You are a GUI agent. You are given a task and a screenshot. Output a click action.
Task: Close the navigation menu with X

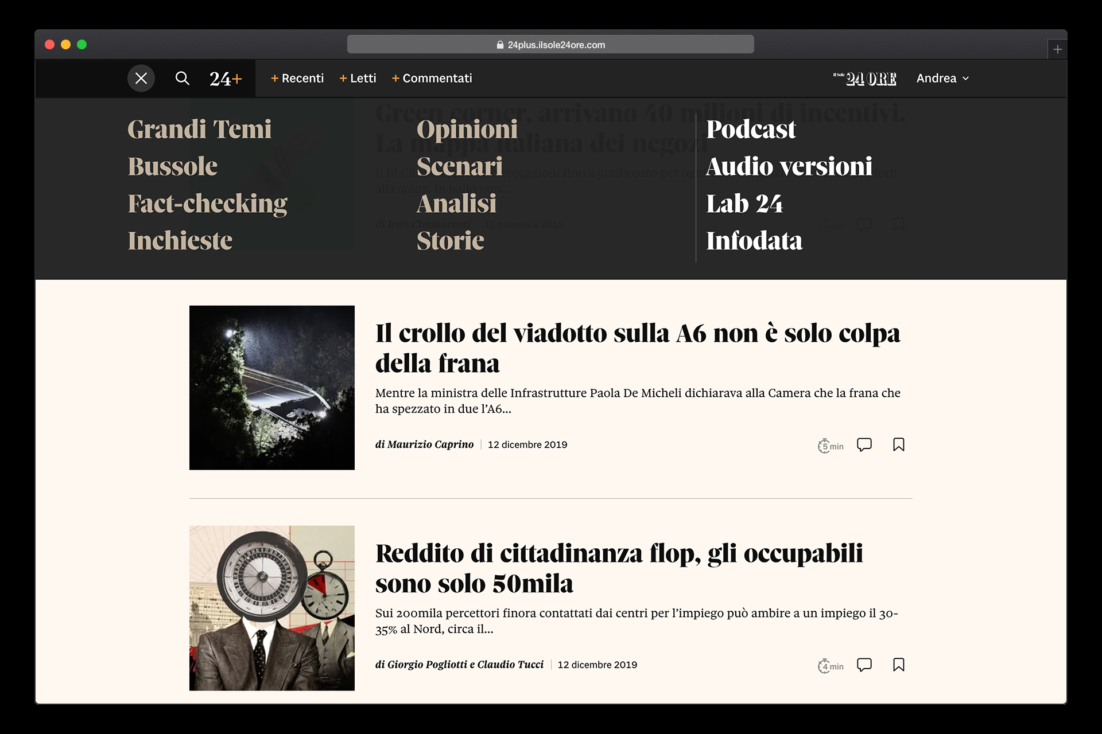pos(141,79)
